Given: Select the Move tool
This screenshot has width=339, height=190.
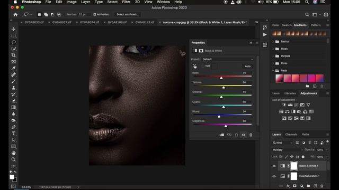Looking at the screenshot, I should click(x=13, y=29).
